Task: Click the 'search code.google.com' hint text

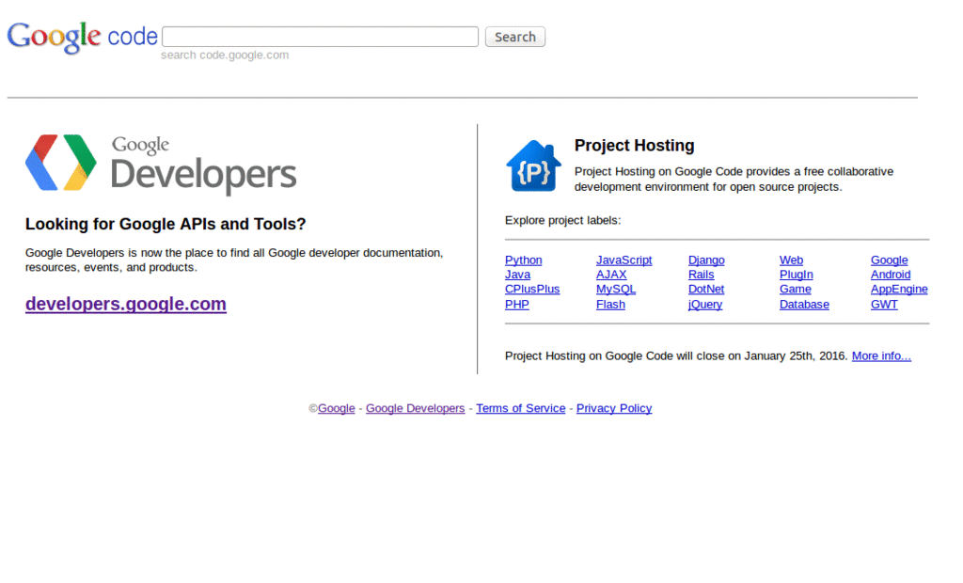Action: [225, 55]
